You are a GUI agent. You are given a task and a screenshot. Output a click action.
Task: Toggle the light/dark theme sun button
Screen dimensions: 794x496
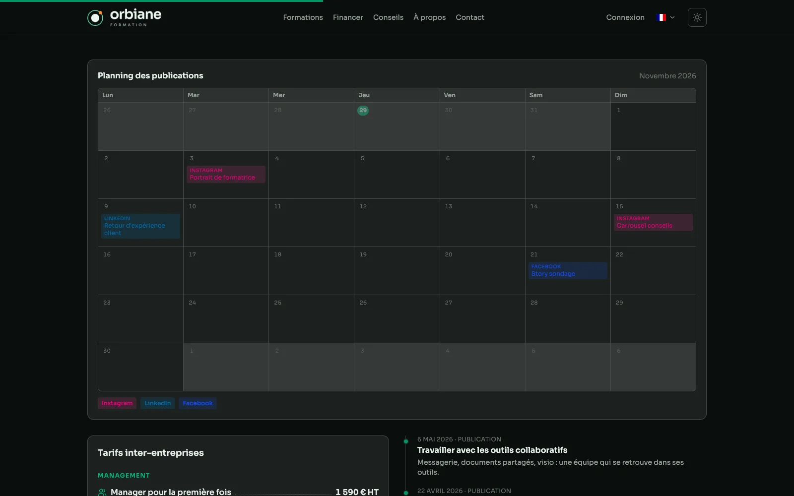697,17
